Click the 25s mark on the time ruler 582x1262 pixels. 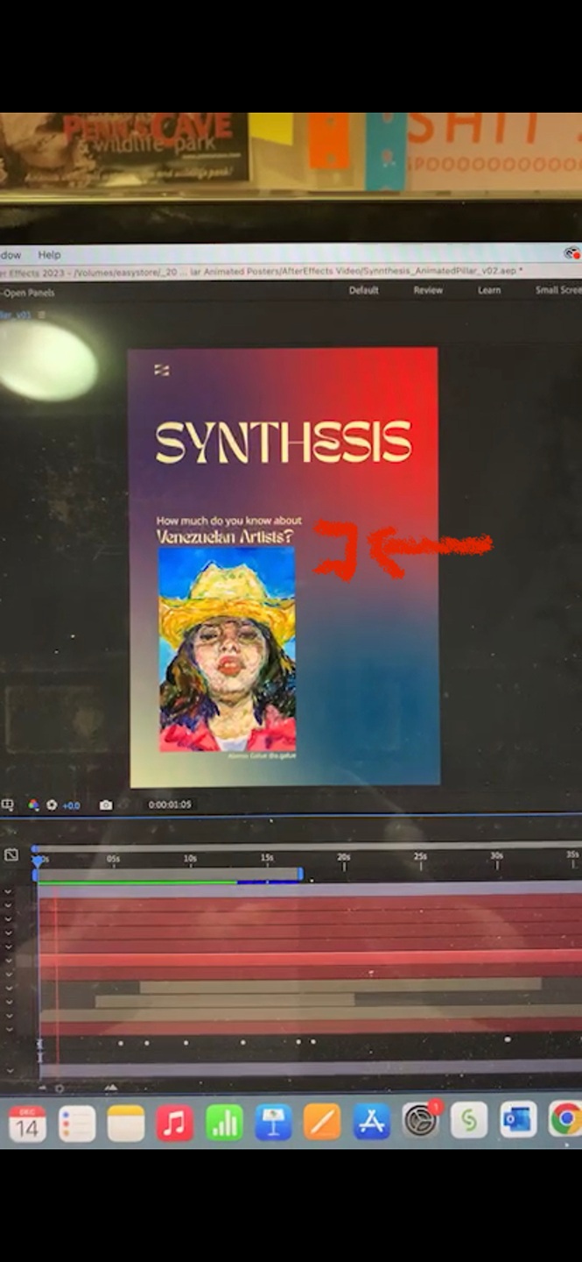point(420,856)
